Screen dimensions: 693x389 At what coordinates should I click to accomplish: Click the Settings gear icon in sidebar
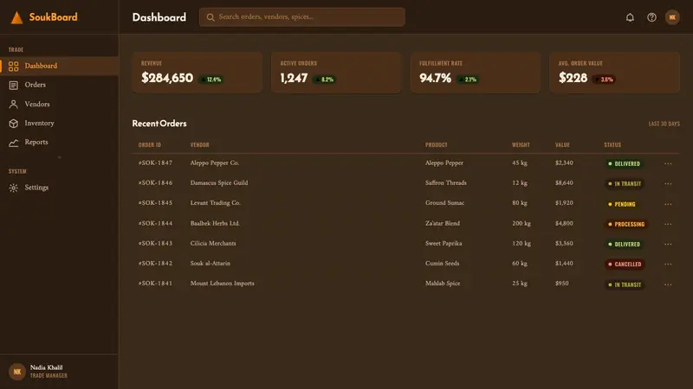click(14, 188)
